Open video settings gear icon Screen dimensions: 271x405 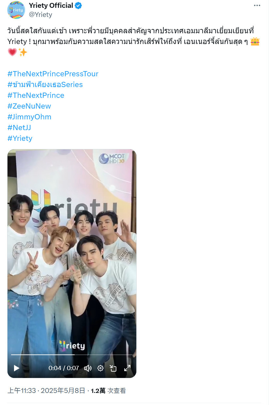100,368
